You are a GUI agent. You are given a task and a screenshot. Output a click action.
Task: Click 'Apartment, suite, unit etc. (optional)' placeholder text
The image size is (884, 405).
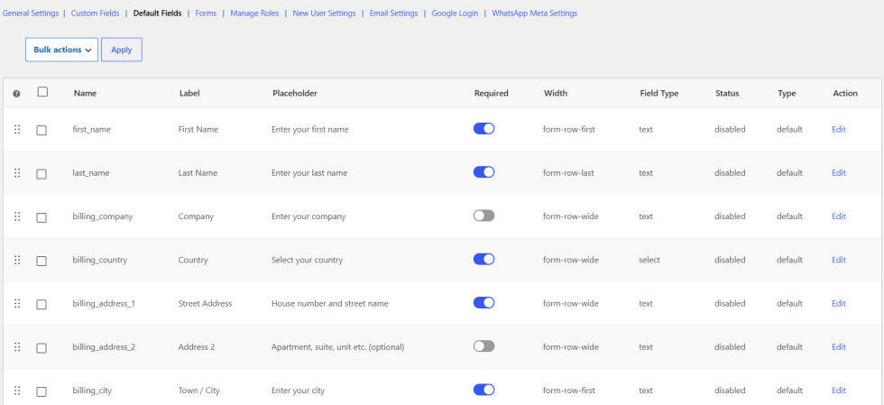point(337,347)
